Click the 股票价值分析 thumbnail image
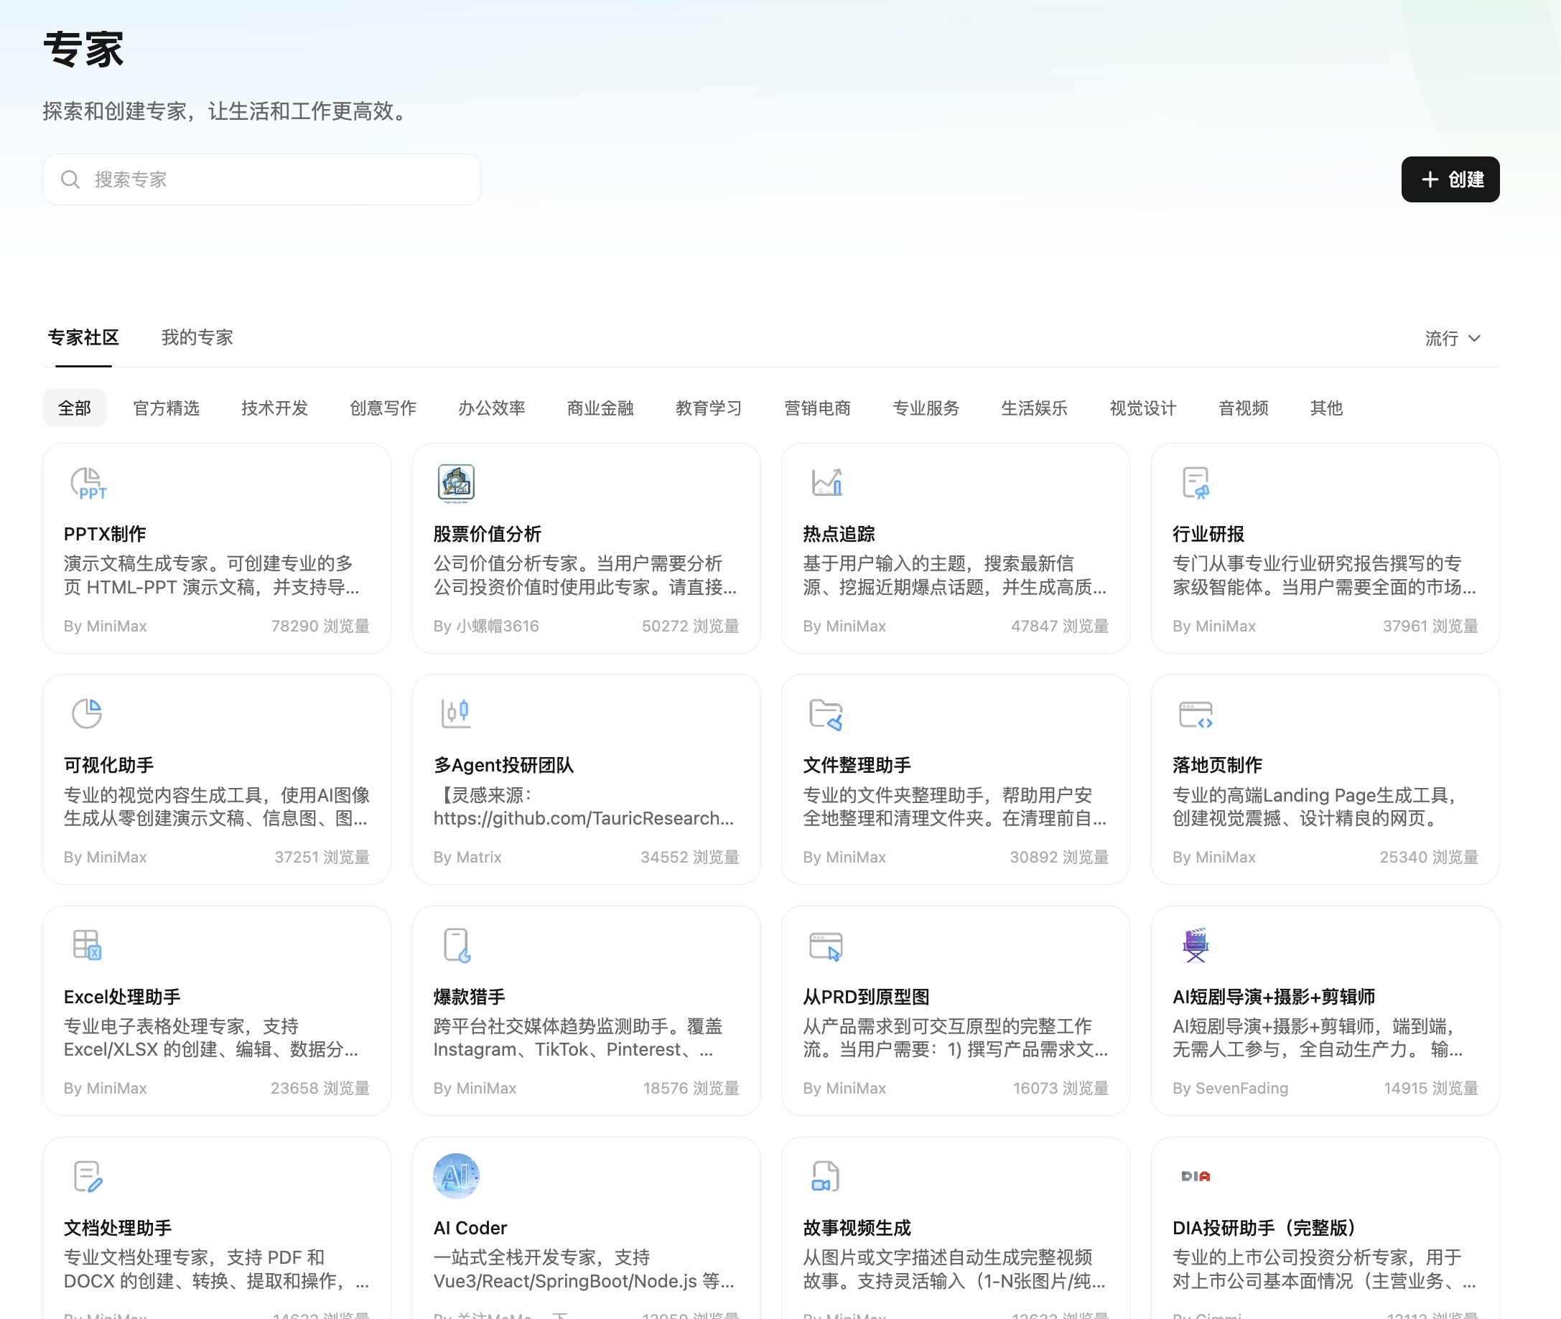Image resolution: width=1561 pixels, height=1319 pixels. pyautogui.click(x=456, y=482)
